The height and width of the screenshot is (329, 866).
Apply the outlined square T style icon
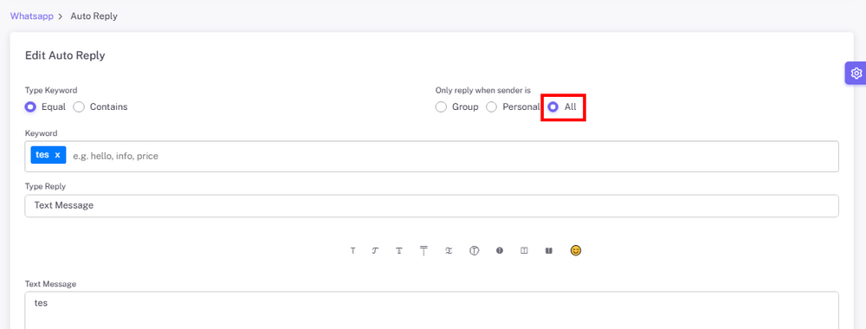(x=524, y=250)
